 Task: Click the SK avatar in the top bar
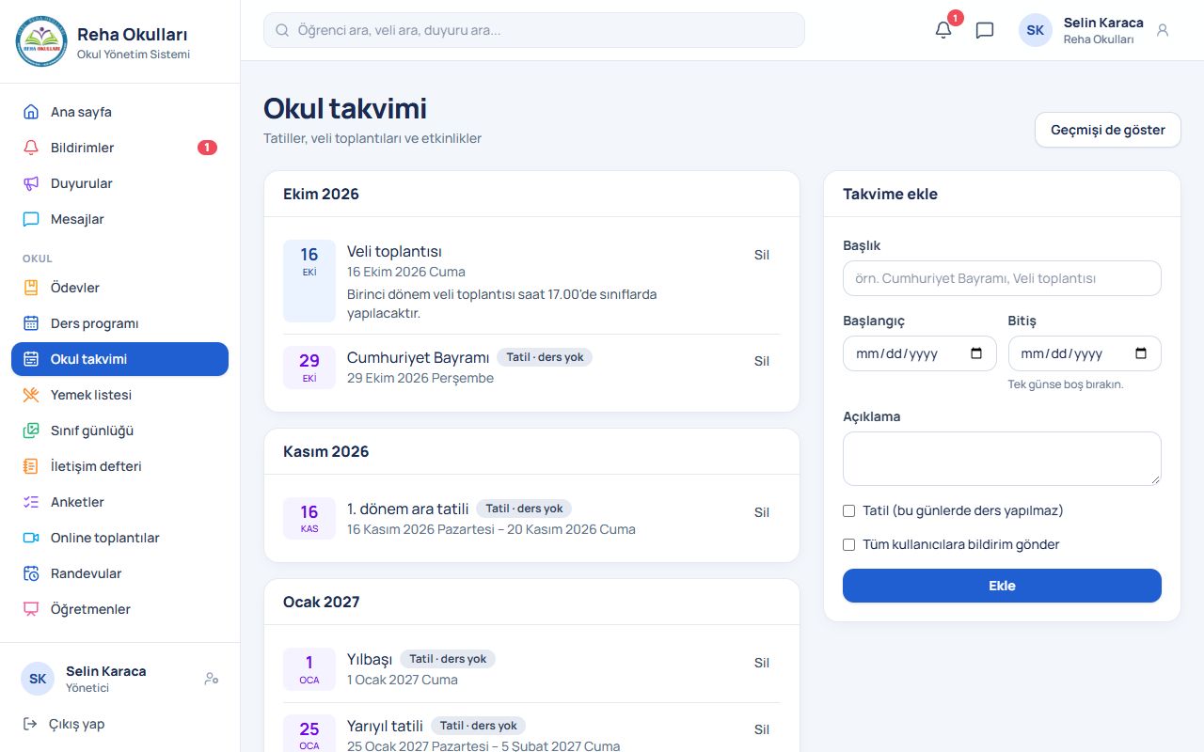[1036, 30]
